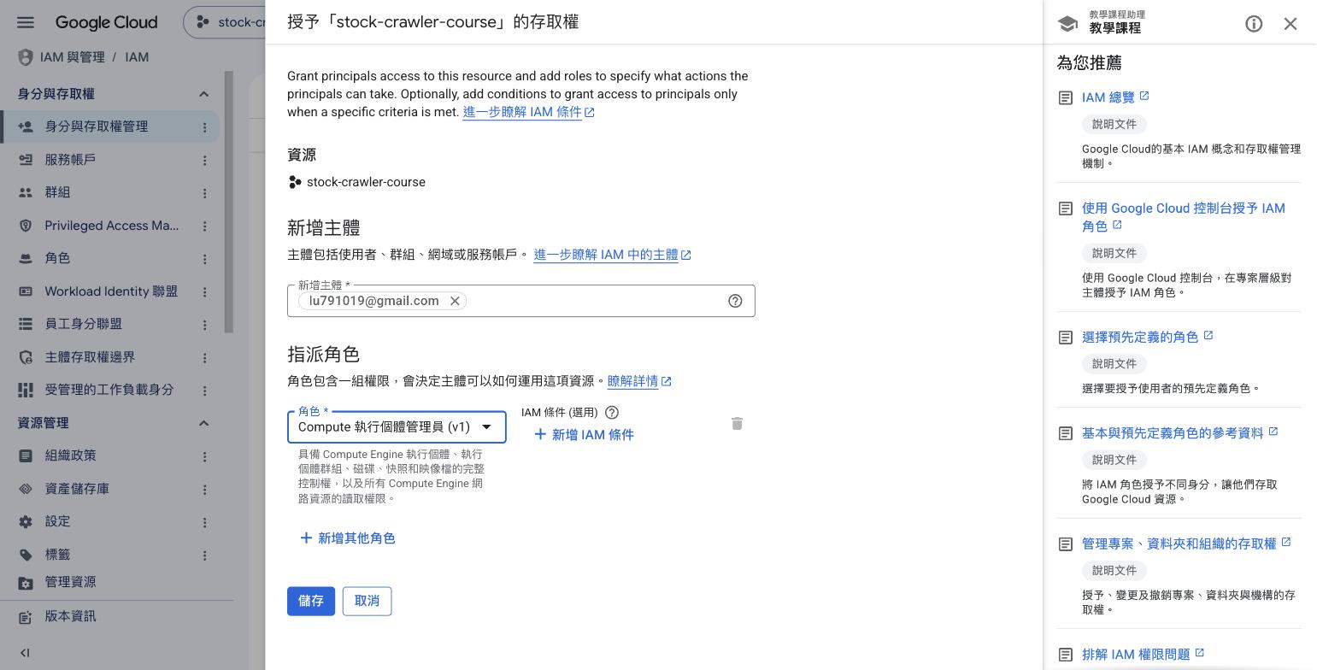Open more options for 資產儲存庫

tap(204, 490)
